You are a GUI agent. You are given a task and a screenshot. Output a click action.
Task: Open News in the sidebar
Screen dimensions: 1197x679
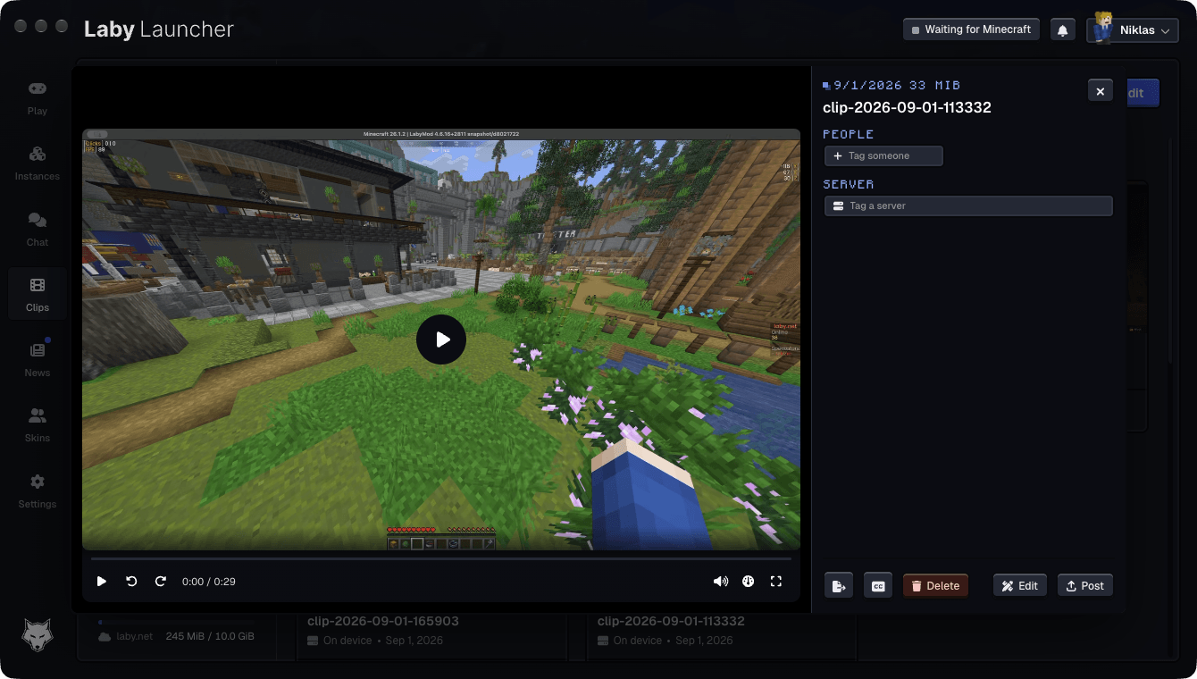coord(38,360)
